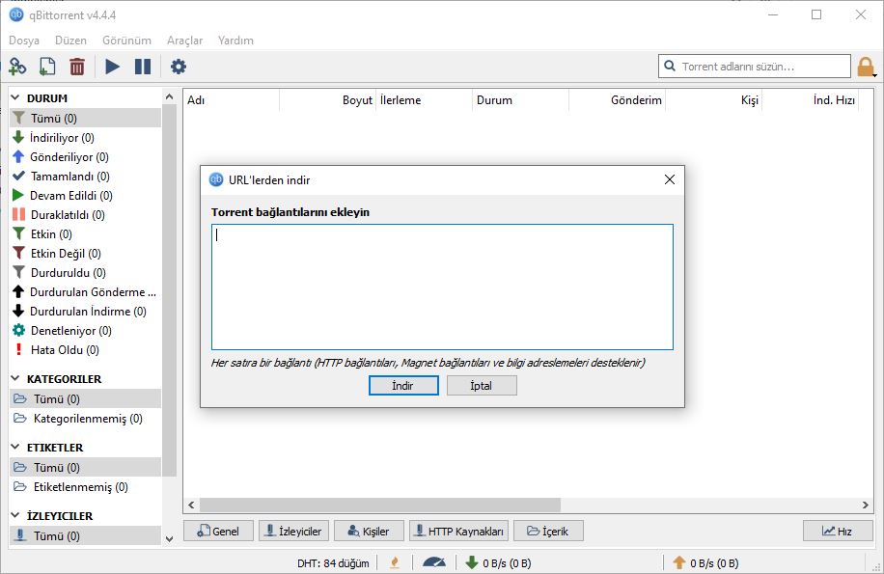Collapse the ETIKETLER section
The image size is (884, 574).
coord(15,448)
